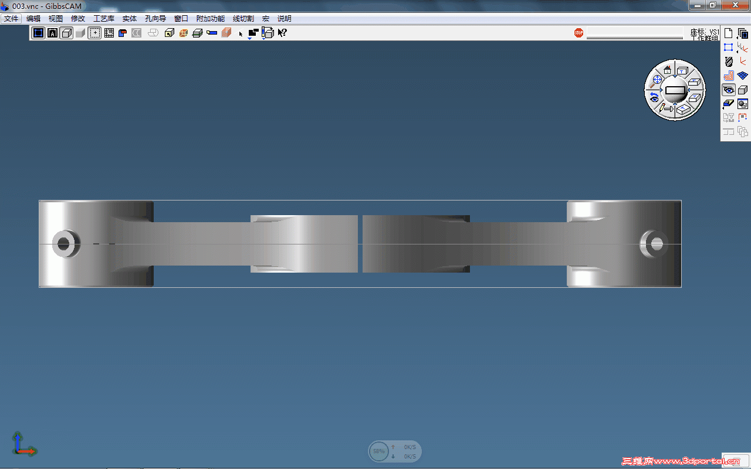Open the red coordinate axes palette

tap(743, 62)
